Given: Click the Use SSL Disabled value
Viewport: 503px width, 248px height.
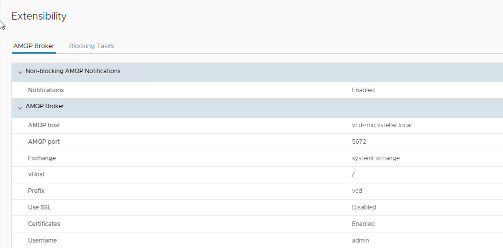Looking at the screenshot, I should click(364, 207).
